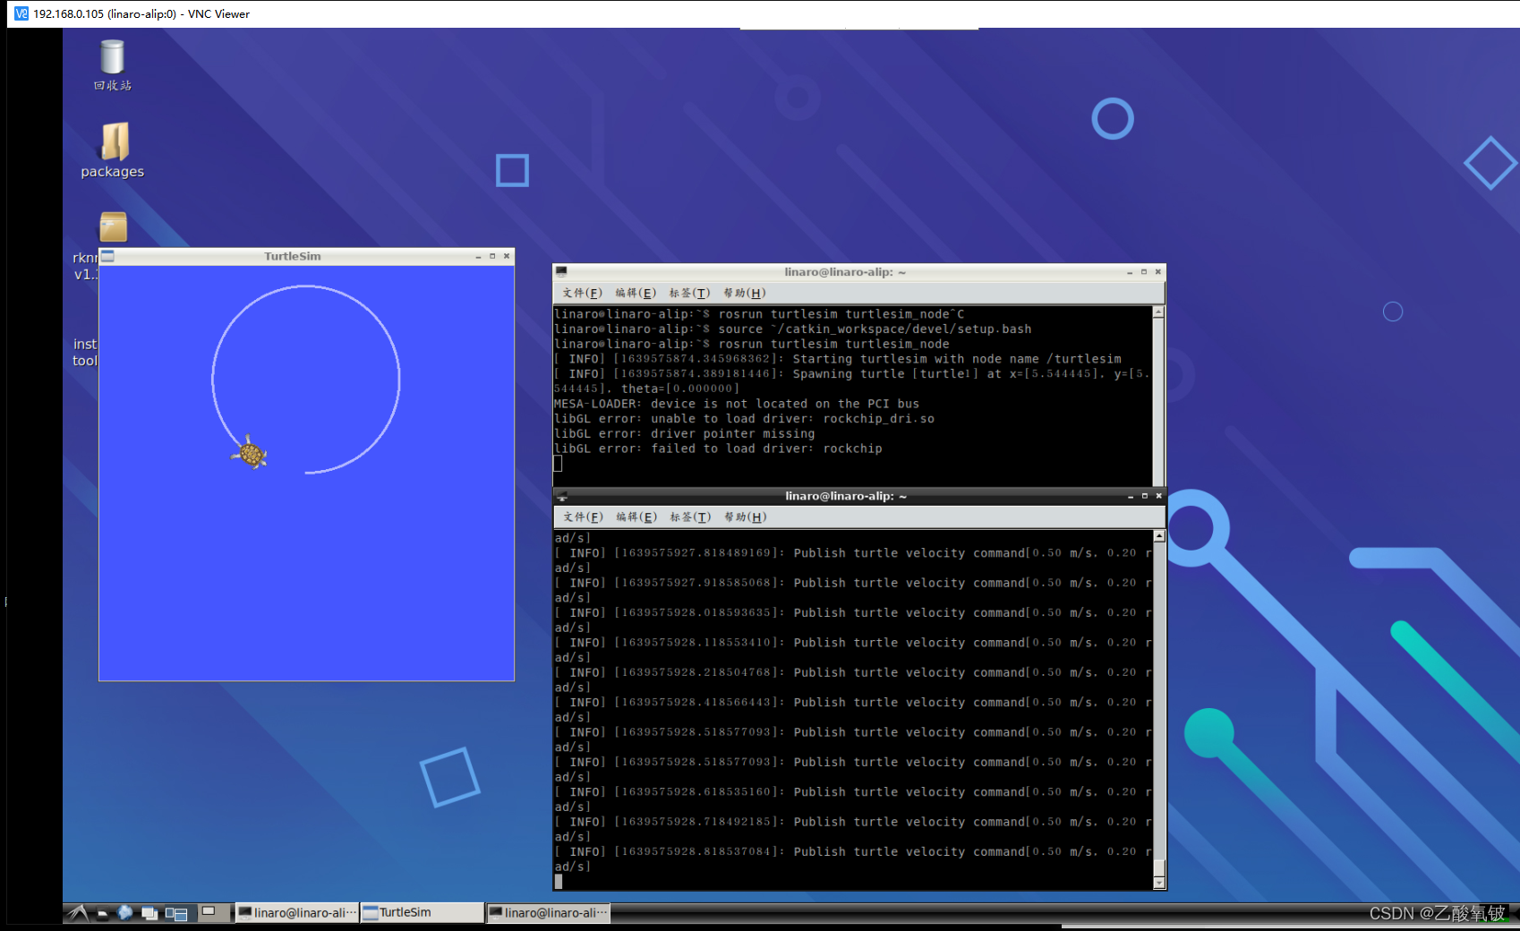The height and width of the screenshot is (931, 1520).
Task: Open 标签(T) menu in upper terminal
Action: [689, 293]
